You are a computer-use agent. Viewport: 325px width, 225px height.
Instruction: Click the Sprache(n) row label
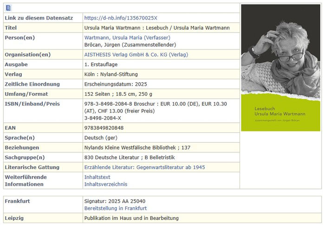click(19, 137)
